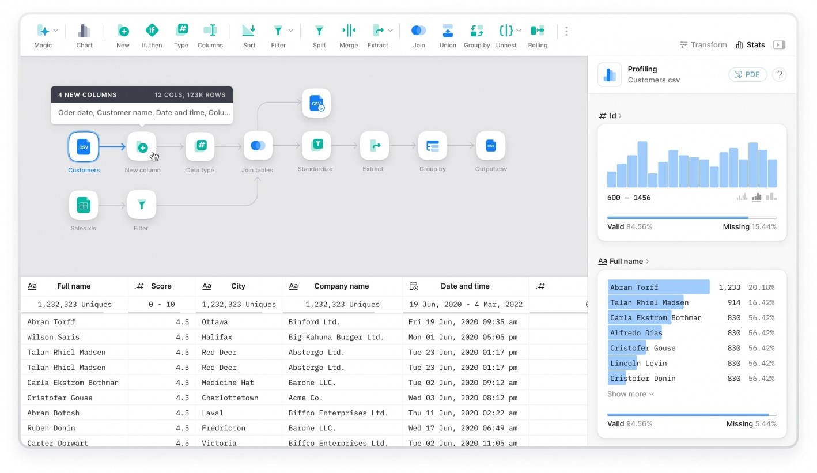Image resolution: width=817 pixels, height=473 pixels.
Task: Export profiling as PDF
Action: (x=748, y=74)
